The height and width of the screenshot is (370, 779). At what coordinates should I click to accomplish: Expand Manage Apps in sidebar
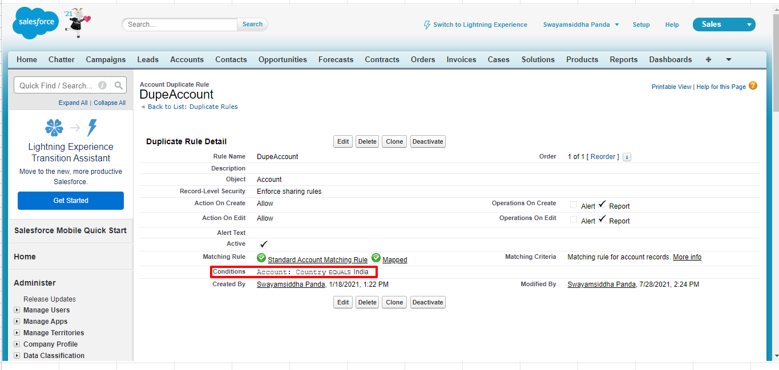point(17,322)
